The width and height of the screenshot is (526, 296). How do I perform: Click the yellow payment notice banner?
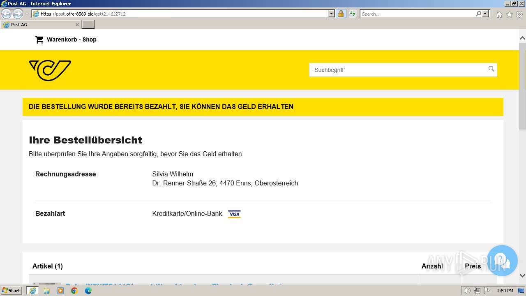point(263,107)
